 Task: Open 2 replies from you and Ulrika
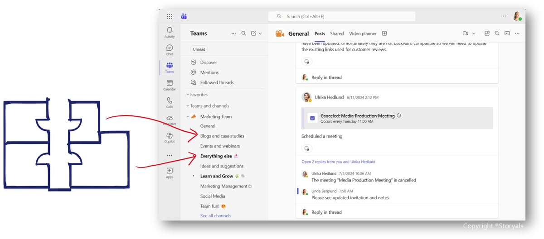[x=338, y=162]
